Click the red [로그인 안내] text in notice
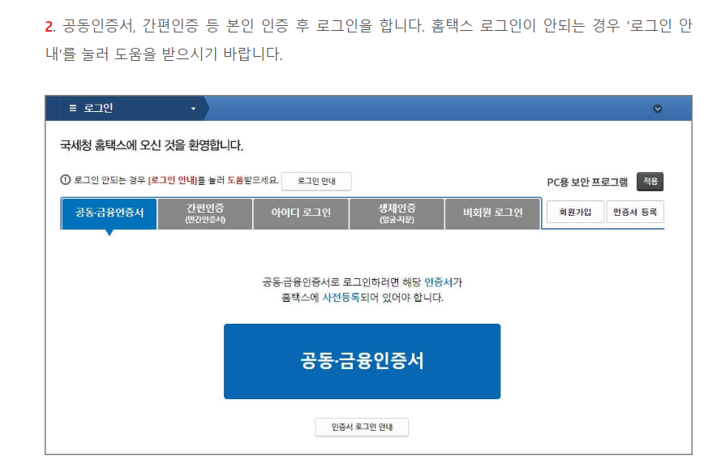This screenshot has width=721, height=473. pyautogui.click(x=173, y=180)
